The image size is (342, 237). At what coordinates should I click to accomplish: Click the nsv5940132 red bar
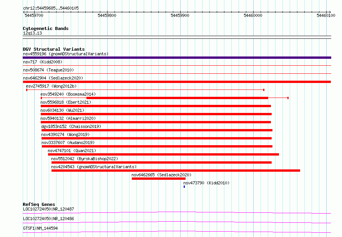[x=156, y=122]
